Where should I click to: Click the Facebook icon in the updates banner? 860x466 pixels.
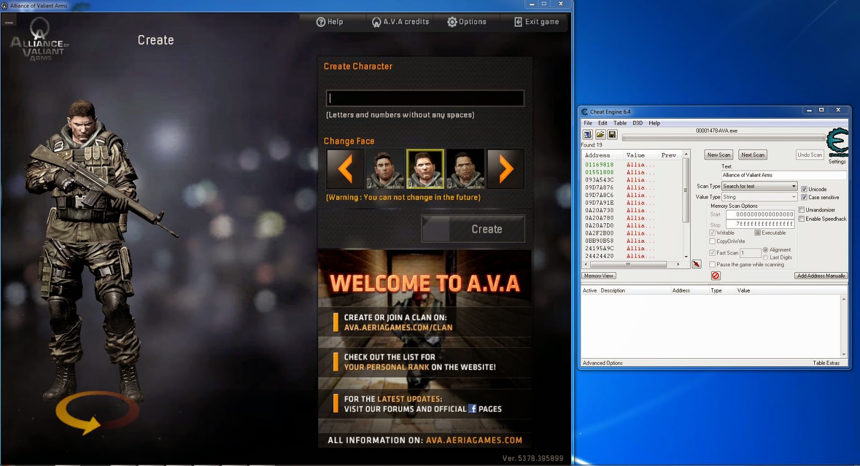pyautogui.click(x=472, y=409)
